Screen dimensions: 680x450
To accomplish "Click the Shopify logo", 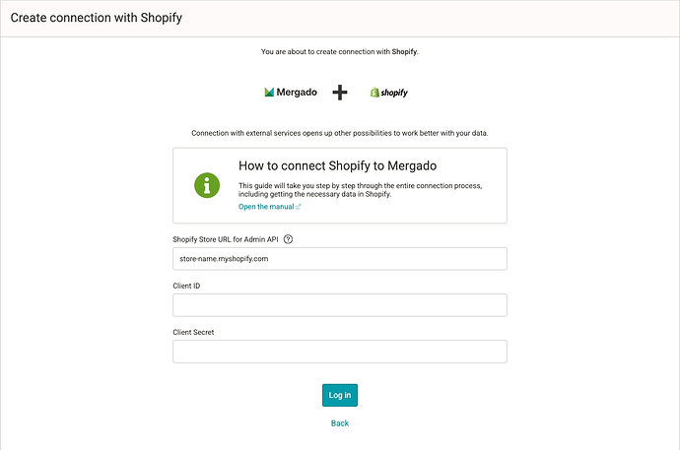I will click(x=389, y=92).
